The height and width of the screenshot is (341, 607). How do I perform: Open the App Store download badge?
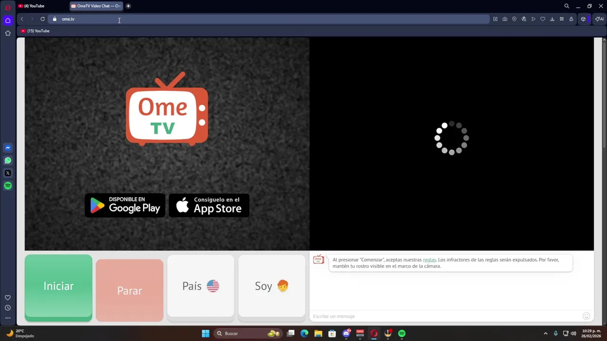click(209, 205)
